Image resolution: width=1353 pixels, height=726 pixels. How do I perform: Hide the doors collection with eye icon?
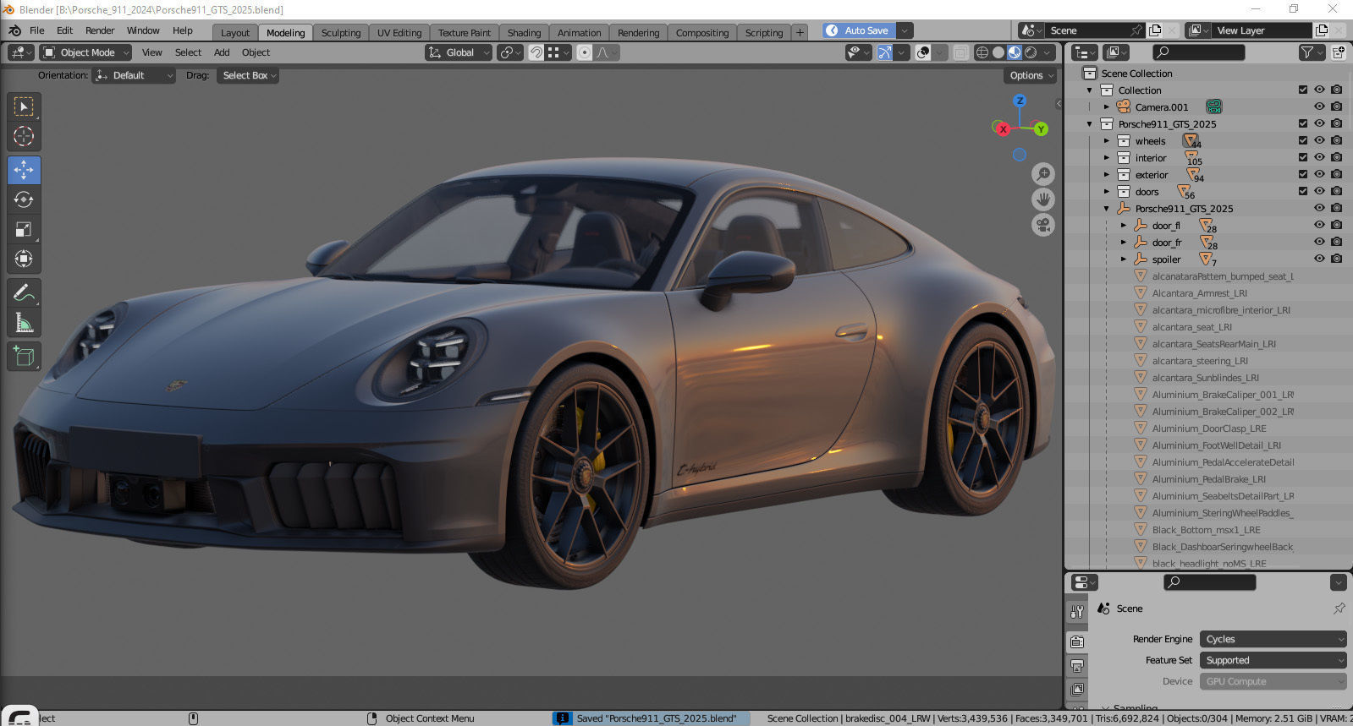point(1319,191)
